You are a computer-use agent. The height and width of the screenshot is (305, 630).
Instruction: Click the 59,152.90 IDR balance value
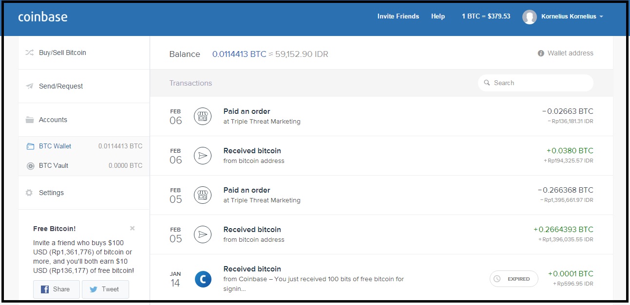pyautogui.click(x=302, y=54)
